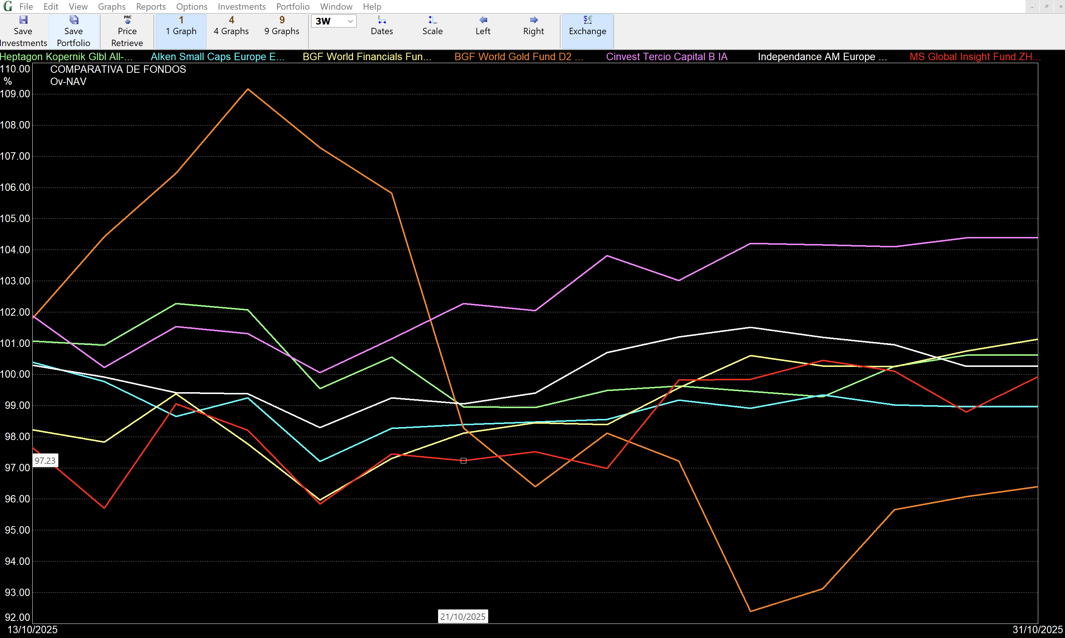1065x638 pixels.
Task: Open the Graphs menu
Action: (x=112, y=6)
